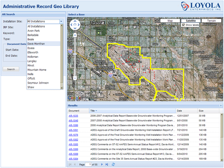Image resolution: width=224 pixels, height=168 pixels.
Task: Toggle the Show labels checkbox
Action: click(183, 25)
